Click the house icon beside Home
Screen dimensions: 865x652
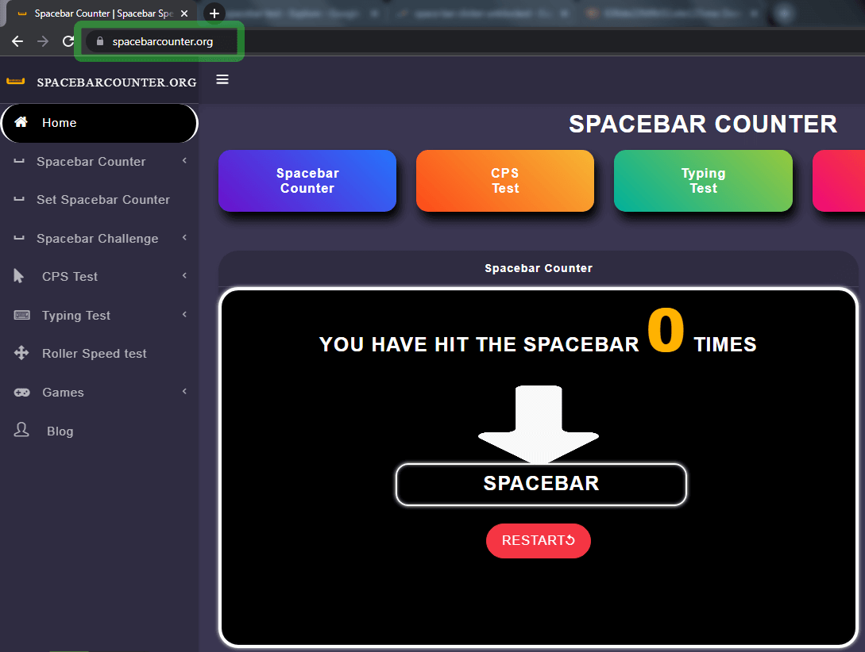pos(21,122)
